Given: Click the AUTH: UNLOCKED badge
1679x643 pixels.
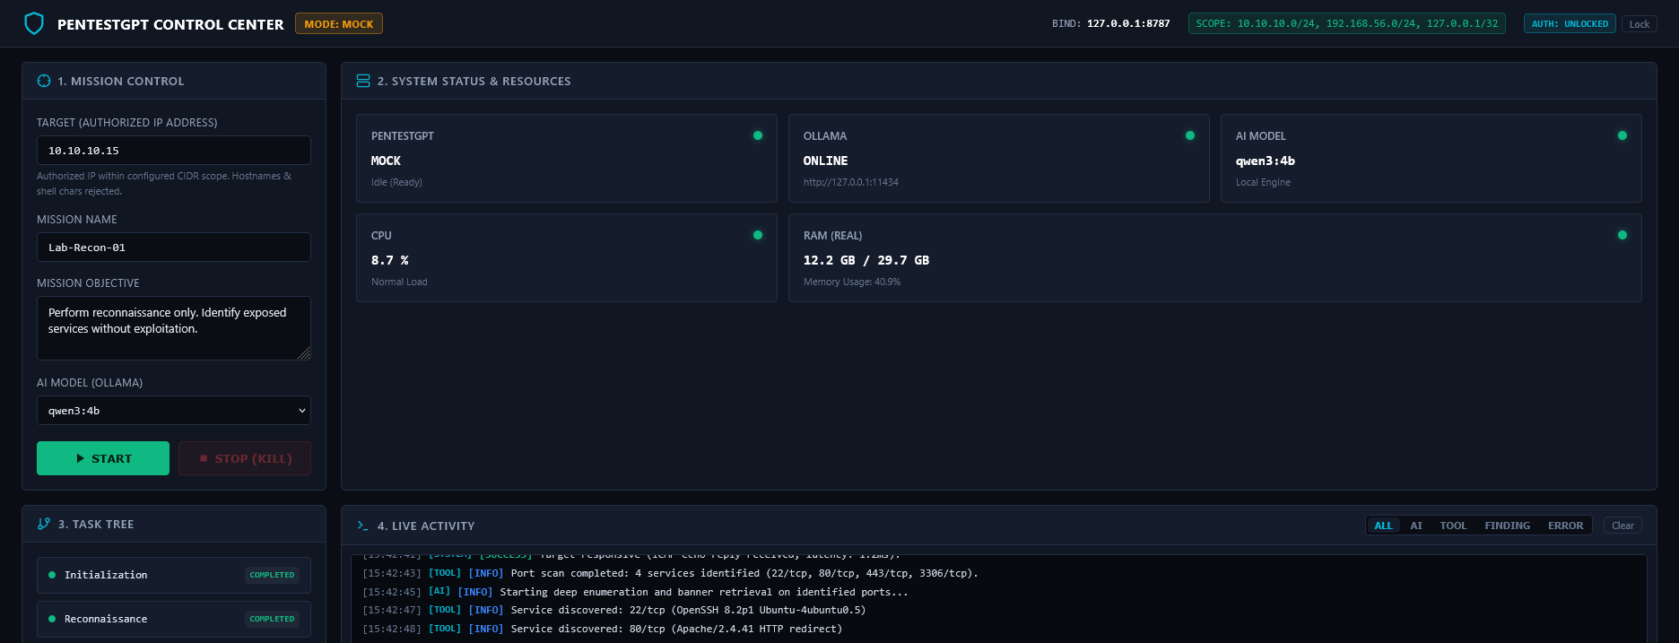Looking at the screenshot, I should (x=1570, y=24).
